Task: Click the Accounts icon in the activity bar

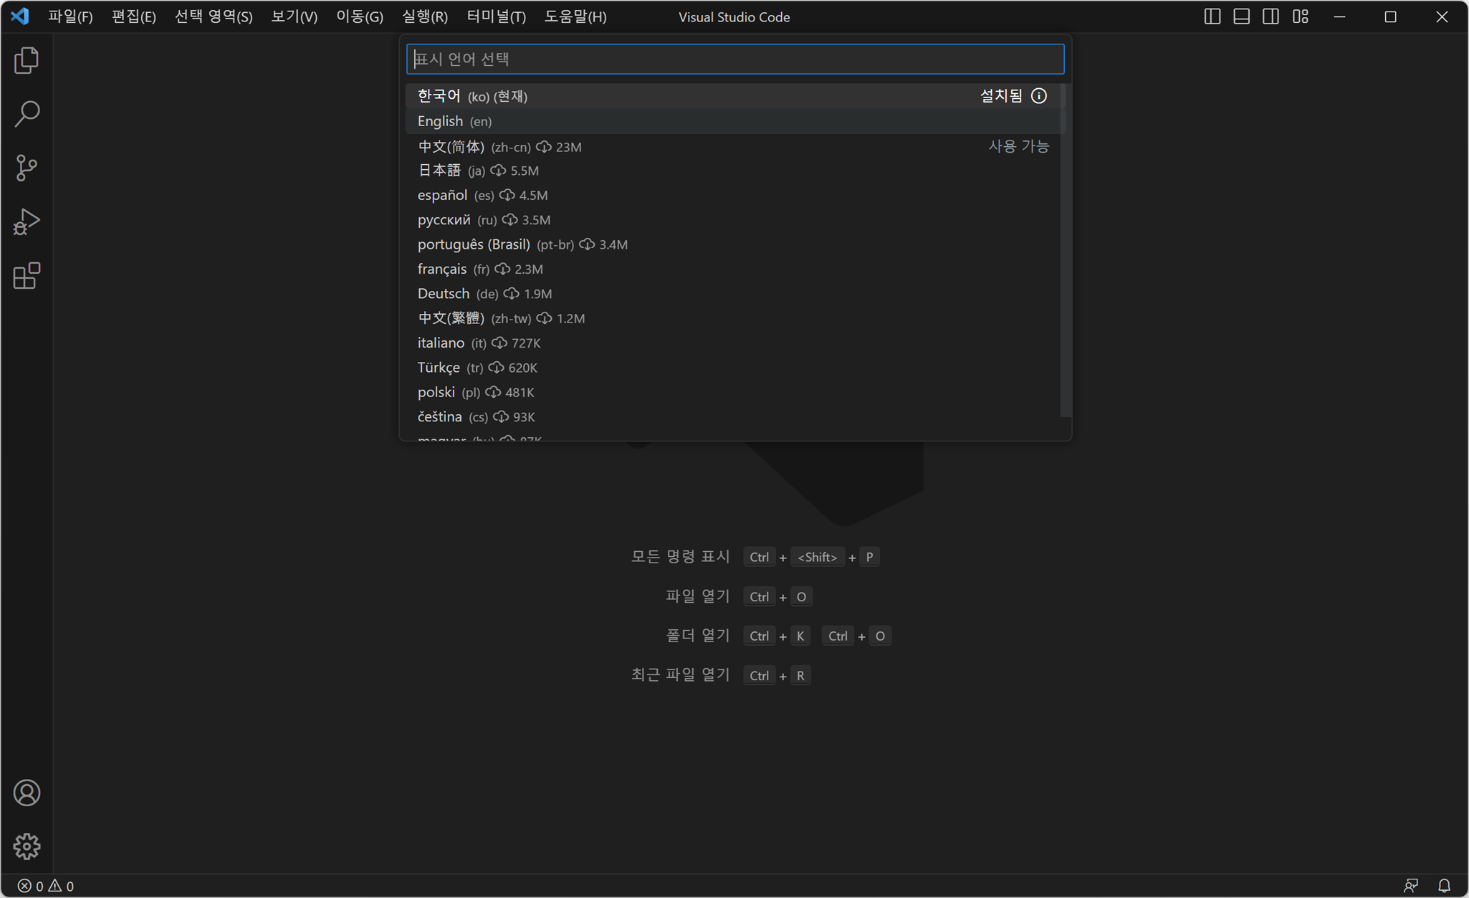Action: [x=27, y=793]
